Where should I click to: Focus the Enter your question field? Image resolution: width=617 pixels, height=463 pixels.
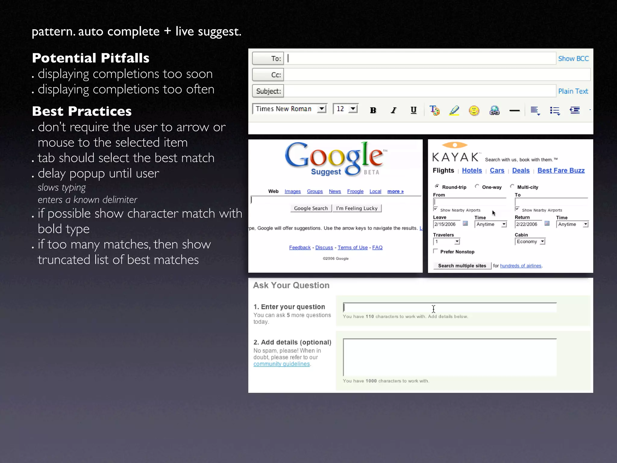(450, 307)
